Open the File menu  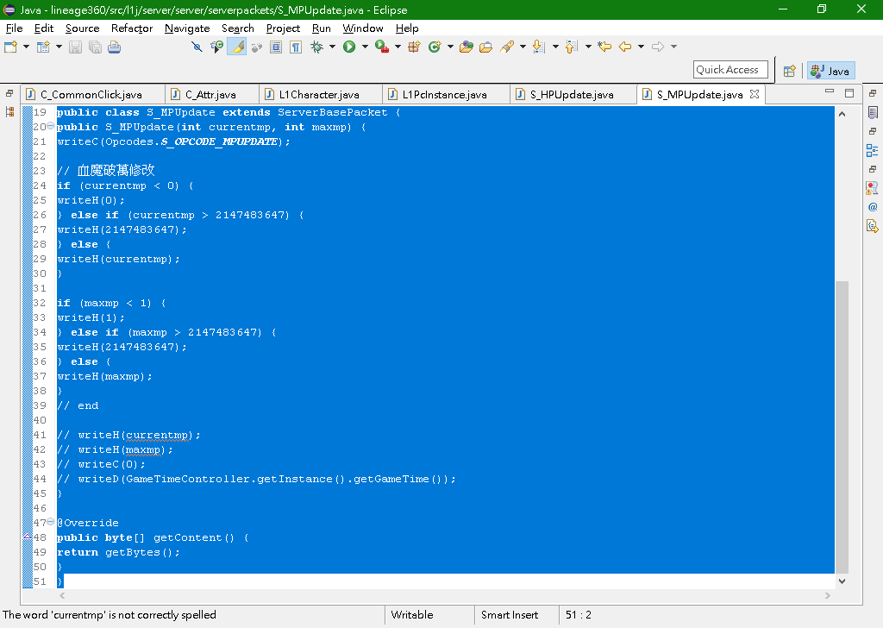[14, 28]
